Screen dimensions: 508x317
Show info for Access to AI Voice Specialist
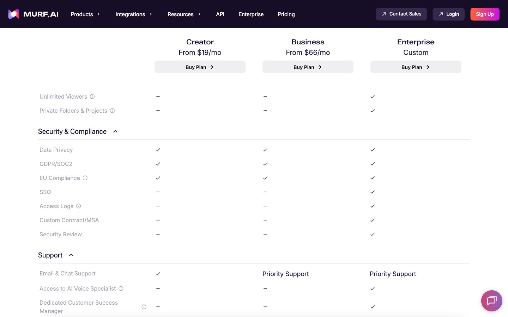click(x=121, y=288)
